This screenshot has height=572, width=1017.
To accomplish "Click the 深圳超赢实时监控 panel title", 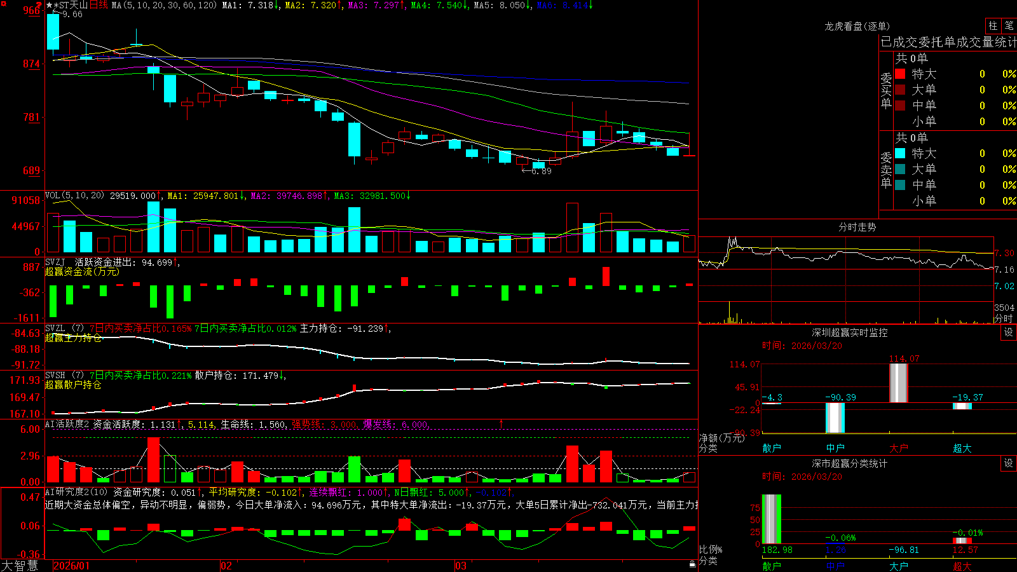I will [849, 332].
